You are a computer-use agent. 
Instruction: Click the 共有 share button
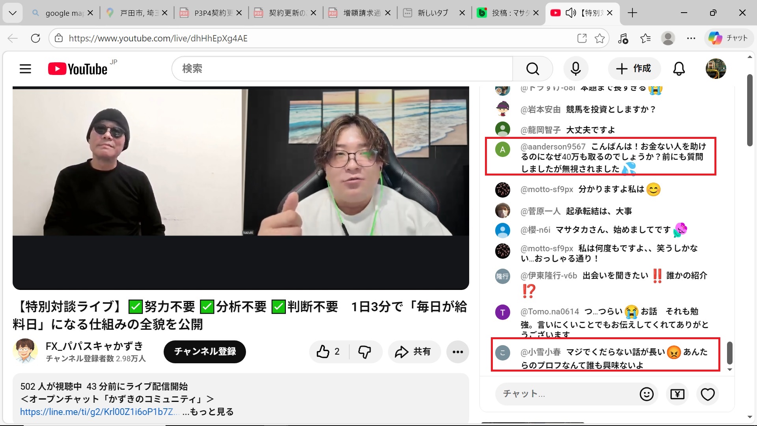tap(414, 351)
